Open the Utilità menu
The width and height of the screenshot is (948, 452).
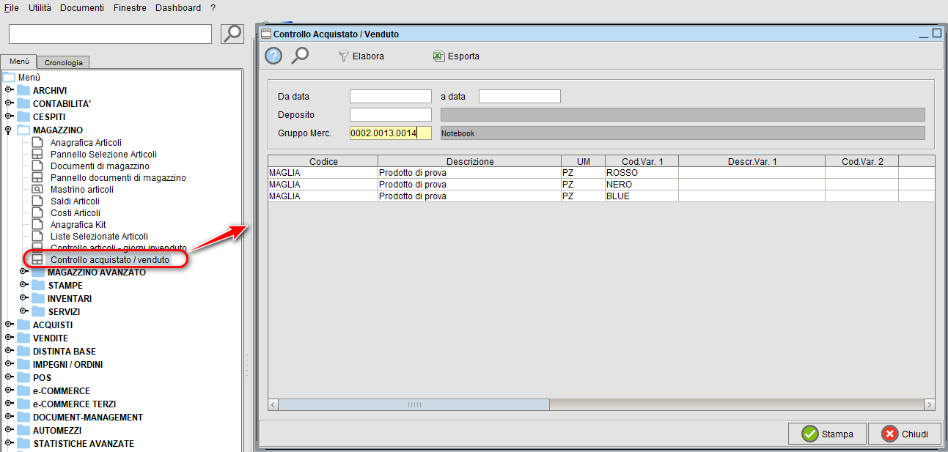pos(39,8)
